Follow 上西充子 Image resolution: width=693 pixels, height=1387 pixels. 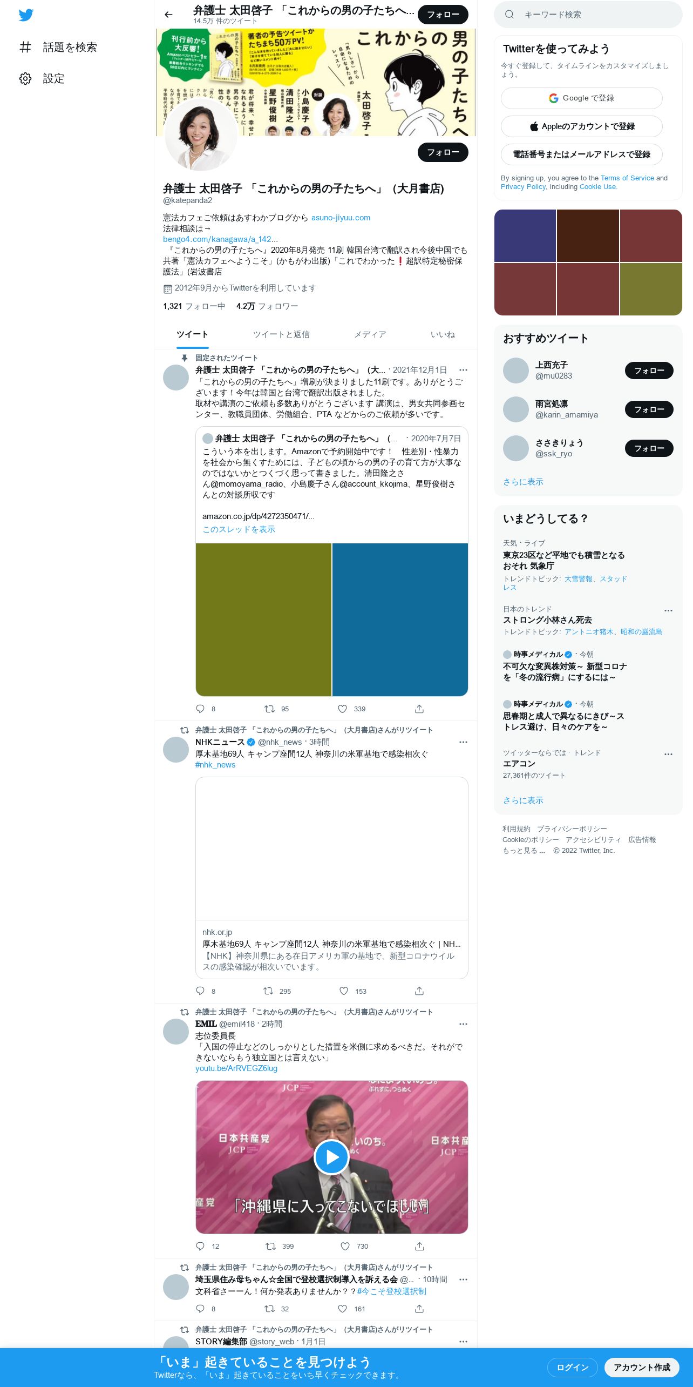pos(649,371)
